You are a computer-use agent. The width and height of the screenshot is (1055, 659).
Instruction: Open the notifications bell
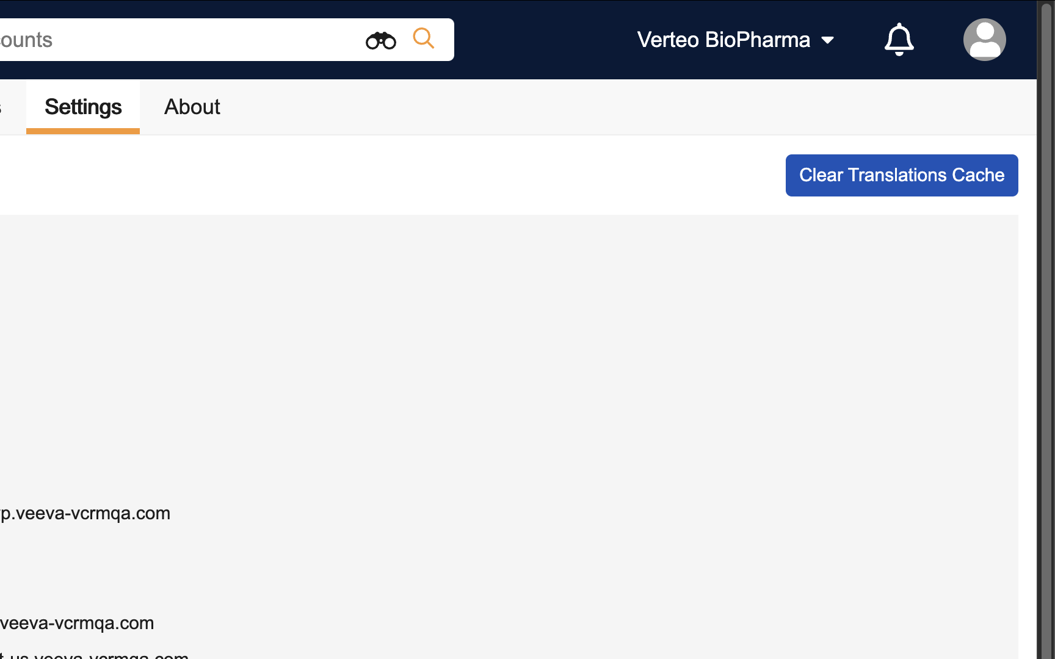[899, 40]
